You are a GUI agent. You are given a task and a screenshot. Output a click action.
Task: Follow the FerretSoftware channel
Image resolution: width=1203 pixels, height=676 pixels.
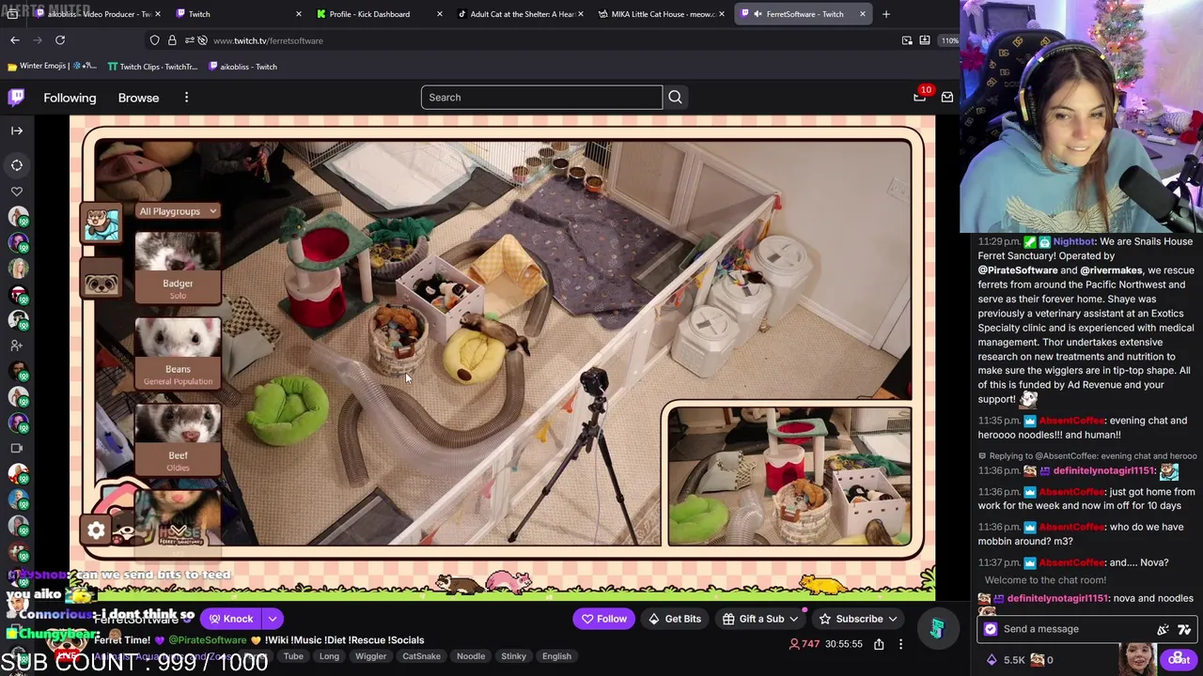(x=603, y=619)
